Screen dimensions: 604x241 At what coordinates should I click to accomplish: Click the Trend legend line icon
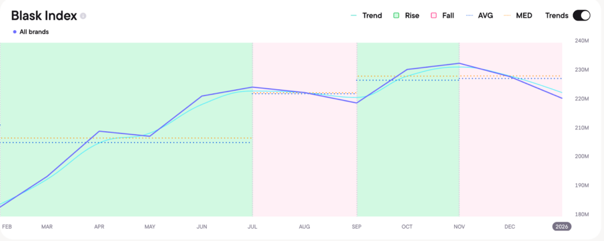click(x=354, y=15)
